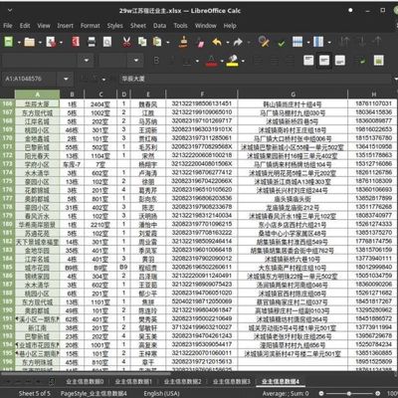Open the Background Color dropdown arrow
The width and height of the screenshot is (398, 398).
[x=243, y=61]
